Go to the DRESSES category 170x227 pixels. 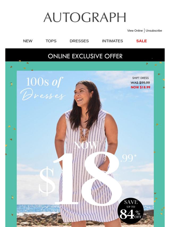79,41
